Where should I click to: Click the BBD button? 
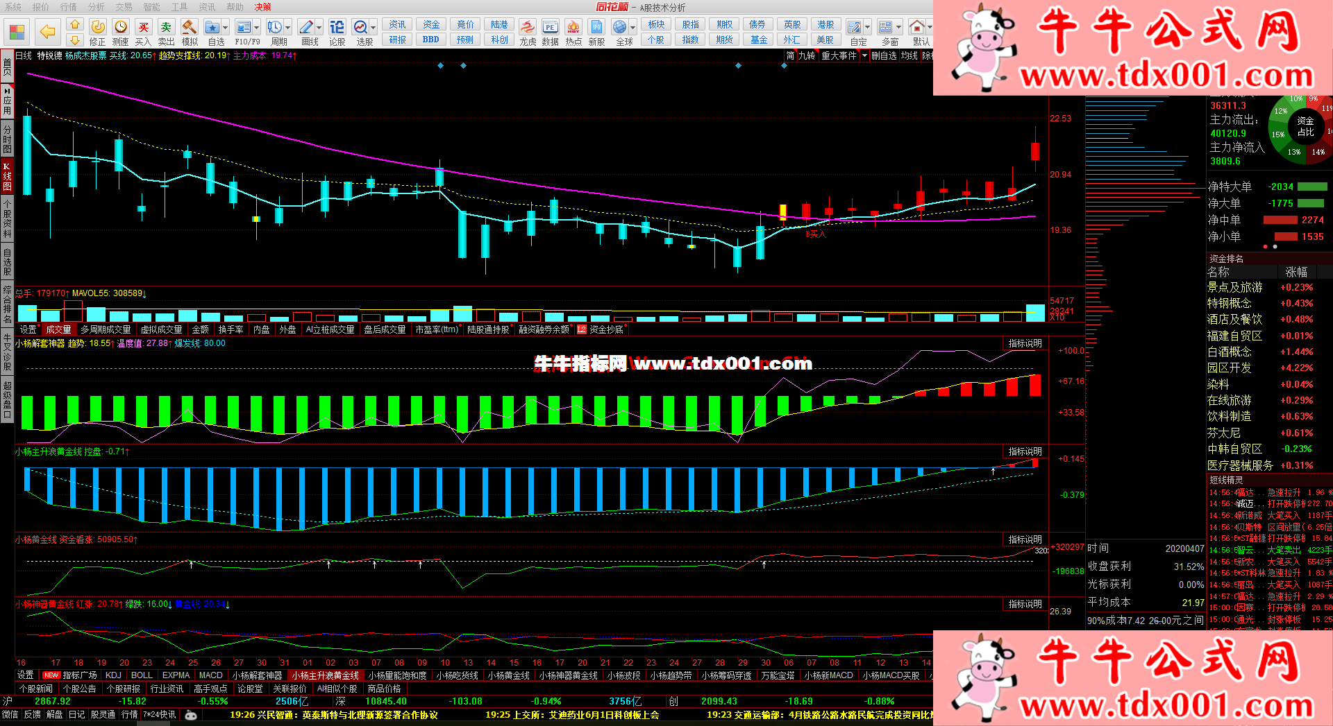click(430, 40)
